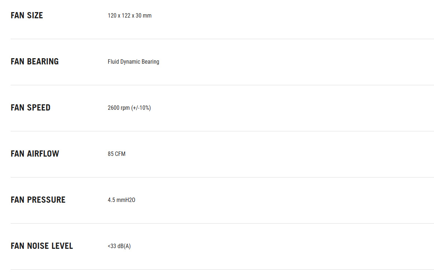Click the (+/-10%) tolerance text
Image resolution: width=434 pixels, height=277 pixels.
pos(141,108)
